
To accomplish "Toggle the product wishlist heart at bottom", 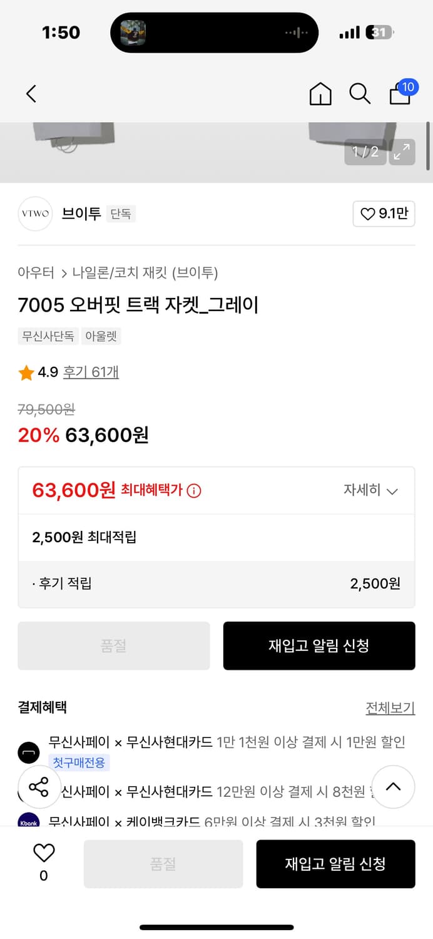I will pyautogui.click(x=44, y=853).
